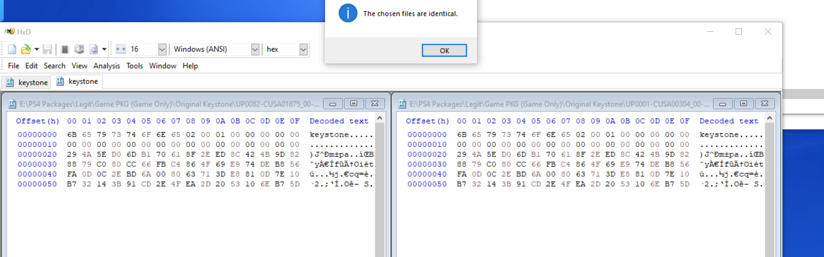Viewport: 824px width, 257px height.
Task: Click byte FA at offset 00000040, right pane
Action: 462,174
